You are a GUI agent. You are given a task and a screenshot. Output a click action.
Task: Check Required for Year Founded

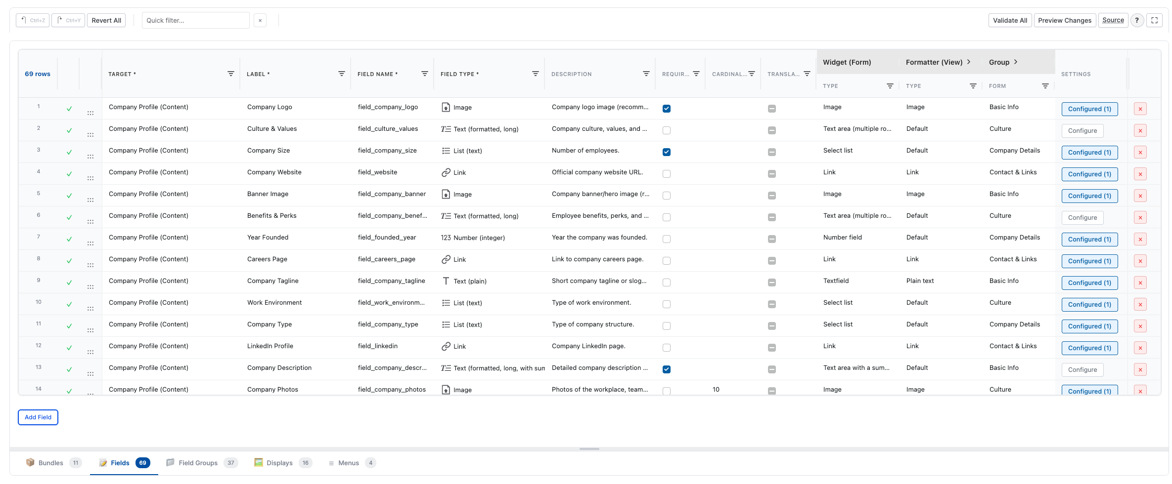[x=667, y=239]
